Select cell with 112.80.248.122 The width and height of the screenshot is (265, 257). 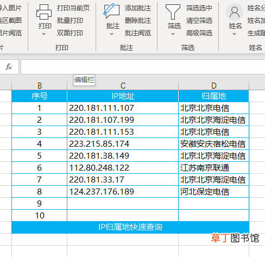pos(123,168)
